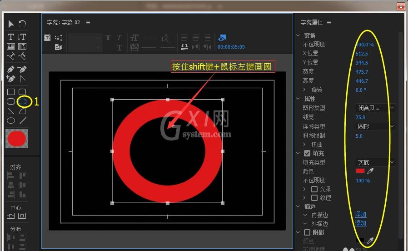The height and width of the screenshot is (251, 408).
Task: Select the Rectangle shape tool
Action: pyautogui.click(x=10, y=92)
